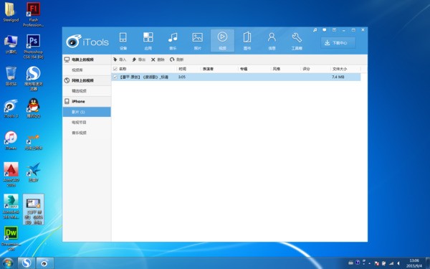The width and height of the screenshot is (430, 269).
Task: Uncheck the 3:05 video row checkbox
Action: (x=115, y=77)
